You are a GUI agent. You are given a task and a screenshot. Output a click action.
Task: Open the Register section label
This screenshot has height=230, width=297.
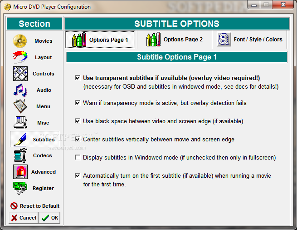[44, 188]
